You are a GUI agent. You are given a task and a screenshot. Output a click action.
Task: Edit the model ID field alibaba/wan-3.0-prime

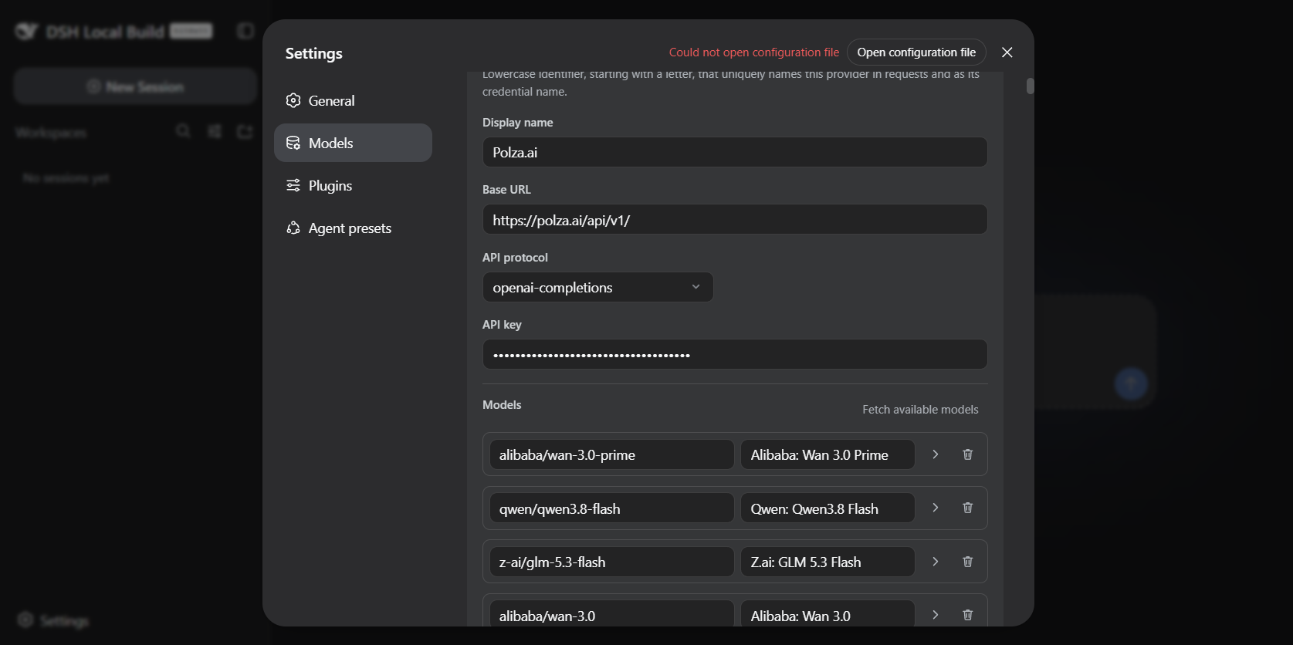(x=611, y=454)
